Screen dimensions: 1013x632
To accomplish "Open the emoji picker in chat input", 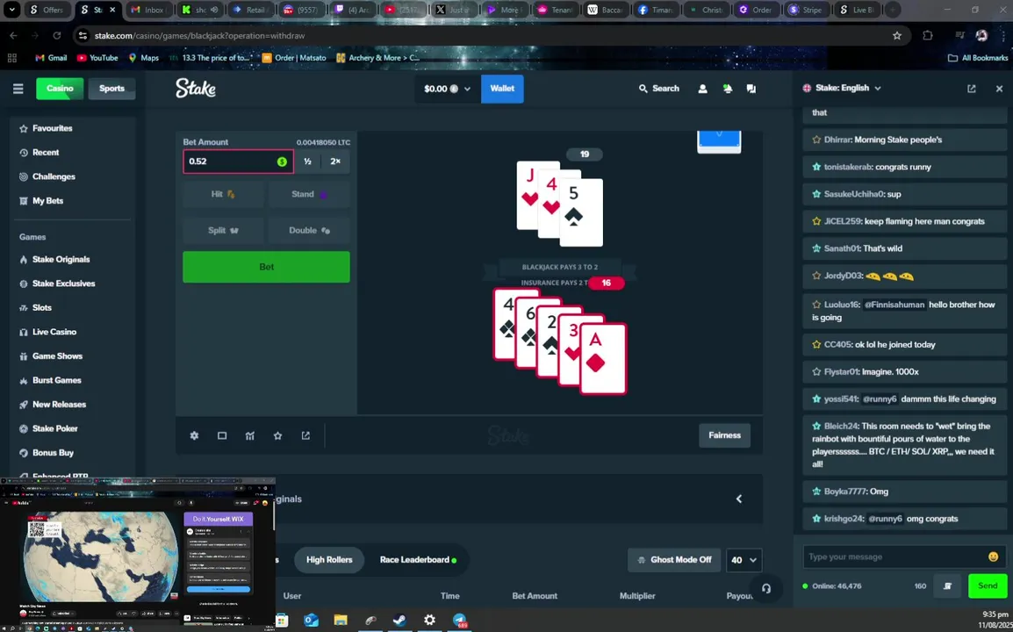I will pyautogui.click(x=993, y=557).
